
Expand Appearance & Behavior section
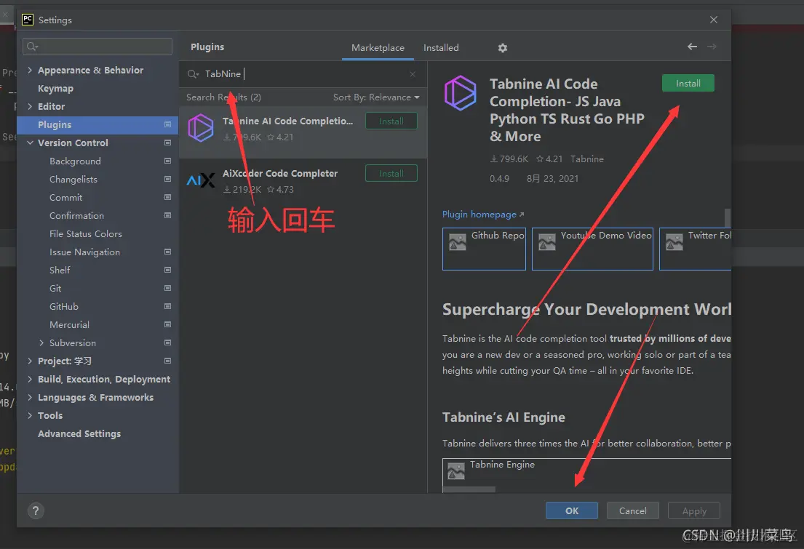pyautogui.click(x=30, y=70)
